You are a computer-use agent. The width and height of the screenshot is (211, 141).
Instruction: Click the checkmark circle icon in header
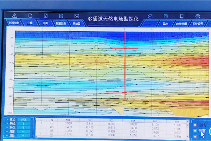(x=150, y=16)
